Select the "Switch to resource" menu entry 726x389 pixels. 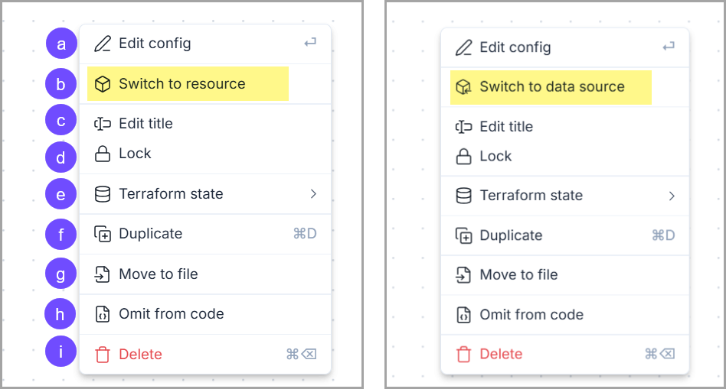[x=182, y=84]
